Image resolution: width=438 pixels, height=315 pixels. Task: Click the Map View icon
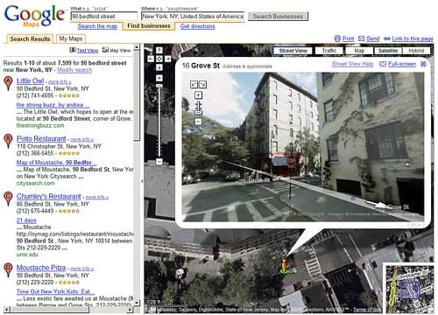[x=105, y=50]
